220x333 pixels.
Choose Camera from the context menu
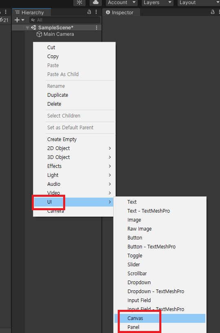coord(74,211)
